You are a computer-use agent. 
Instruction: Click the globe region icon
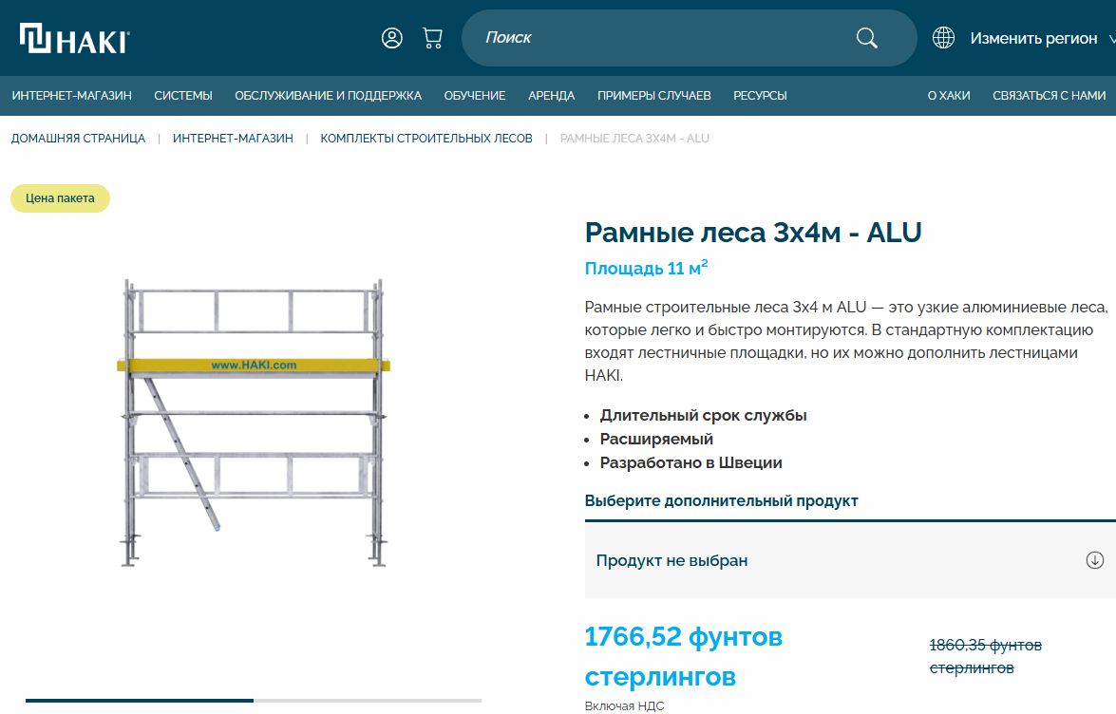pos(943,38)
